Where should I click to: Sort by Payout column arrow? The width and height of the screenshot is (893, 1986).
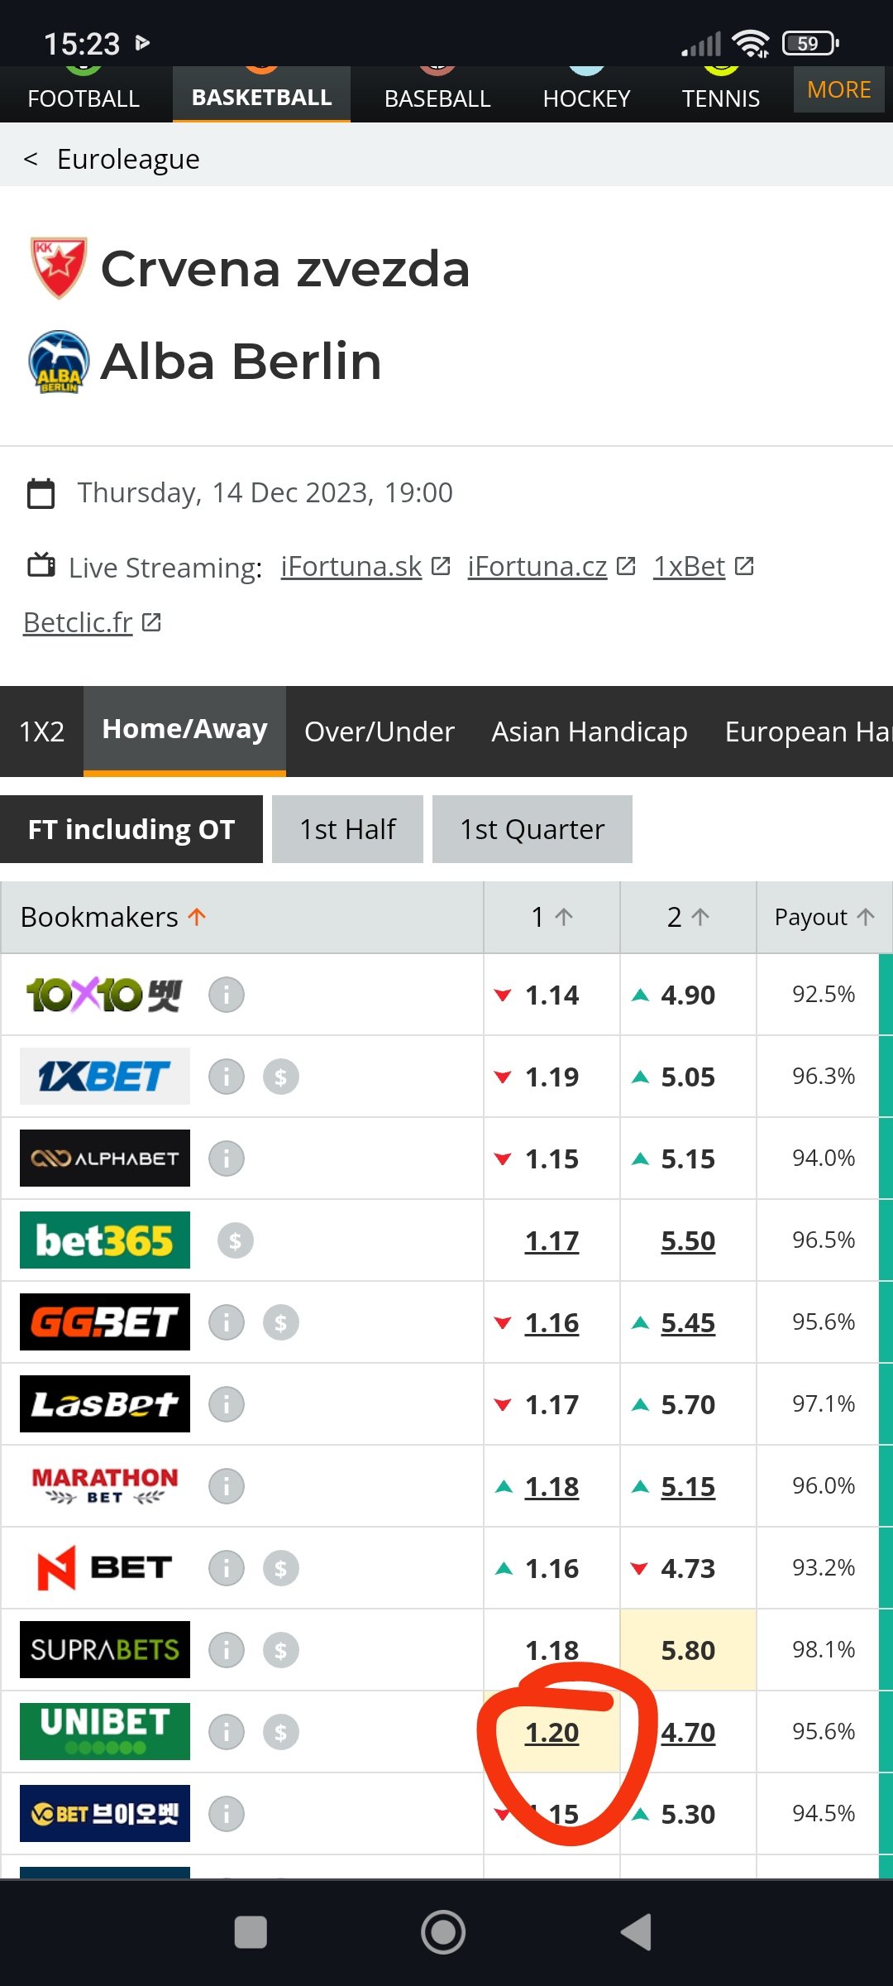point(866,917)
